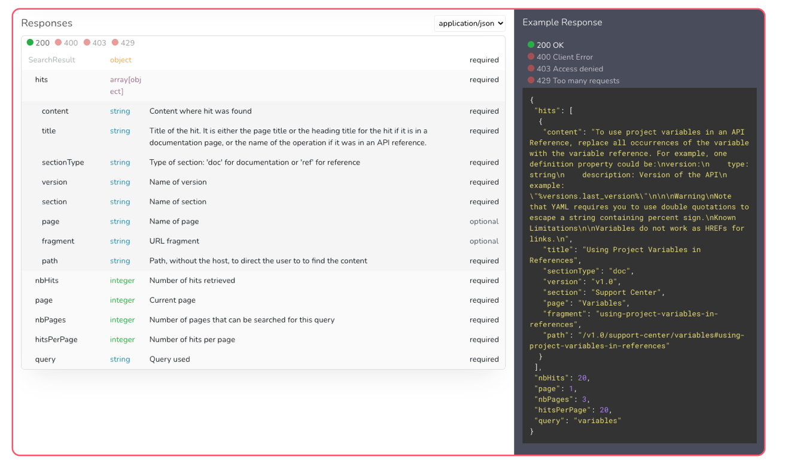Open the application/json content-type dropdown

(x=468, y=23)
